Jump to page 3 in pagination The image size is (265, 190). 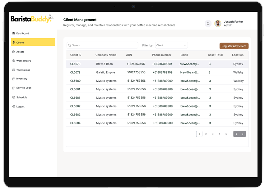tap(213, 134)
